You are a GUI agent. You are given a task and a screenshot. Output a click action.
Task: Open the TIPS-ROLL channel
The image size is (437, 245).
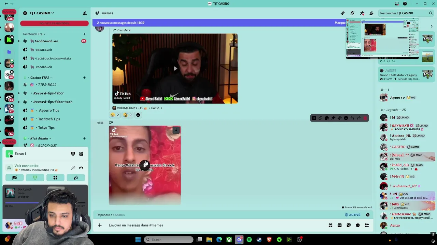pyautogui.click(x=54, y=84)
